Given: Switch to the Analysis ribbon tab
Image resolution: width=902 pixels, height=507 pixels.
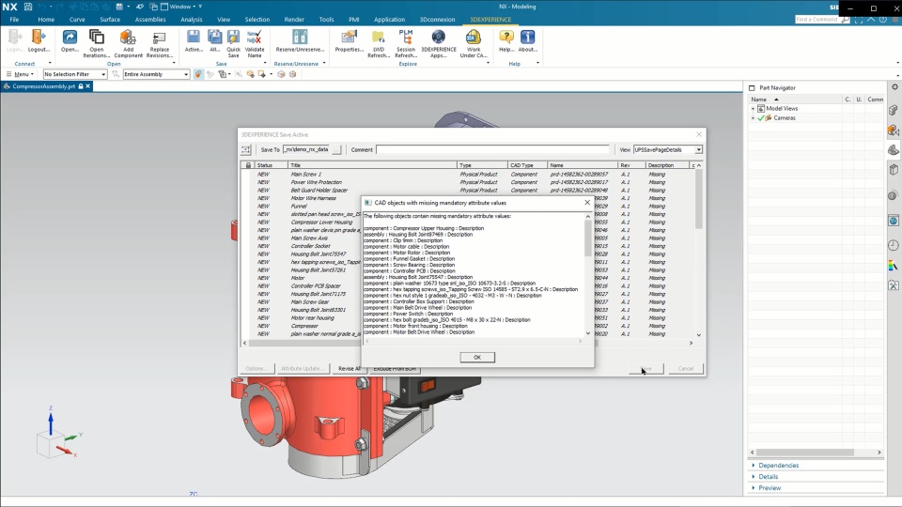Looking at the screenshot, I should click(192, 20).
